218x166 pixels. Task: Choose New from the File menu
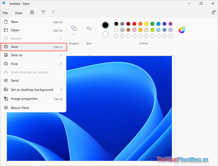click(33, 22)
